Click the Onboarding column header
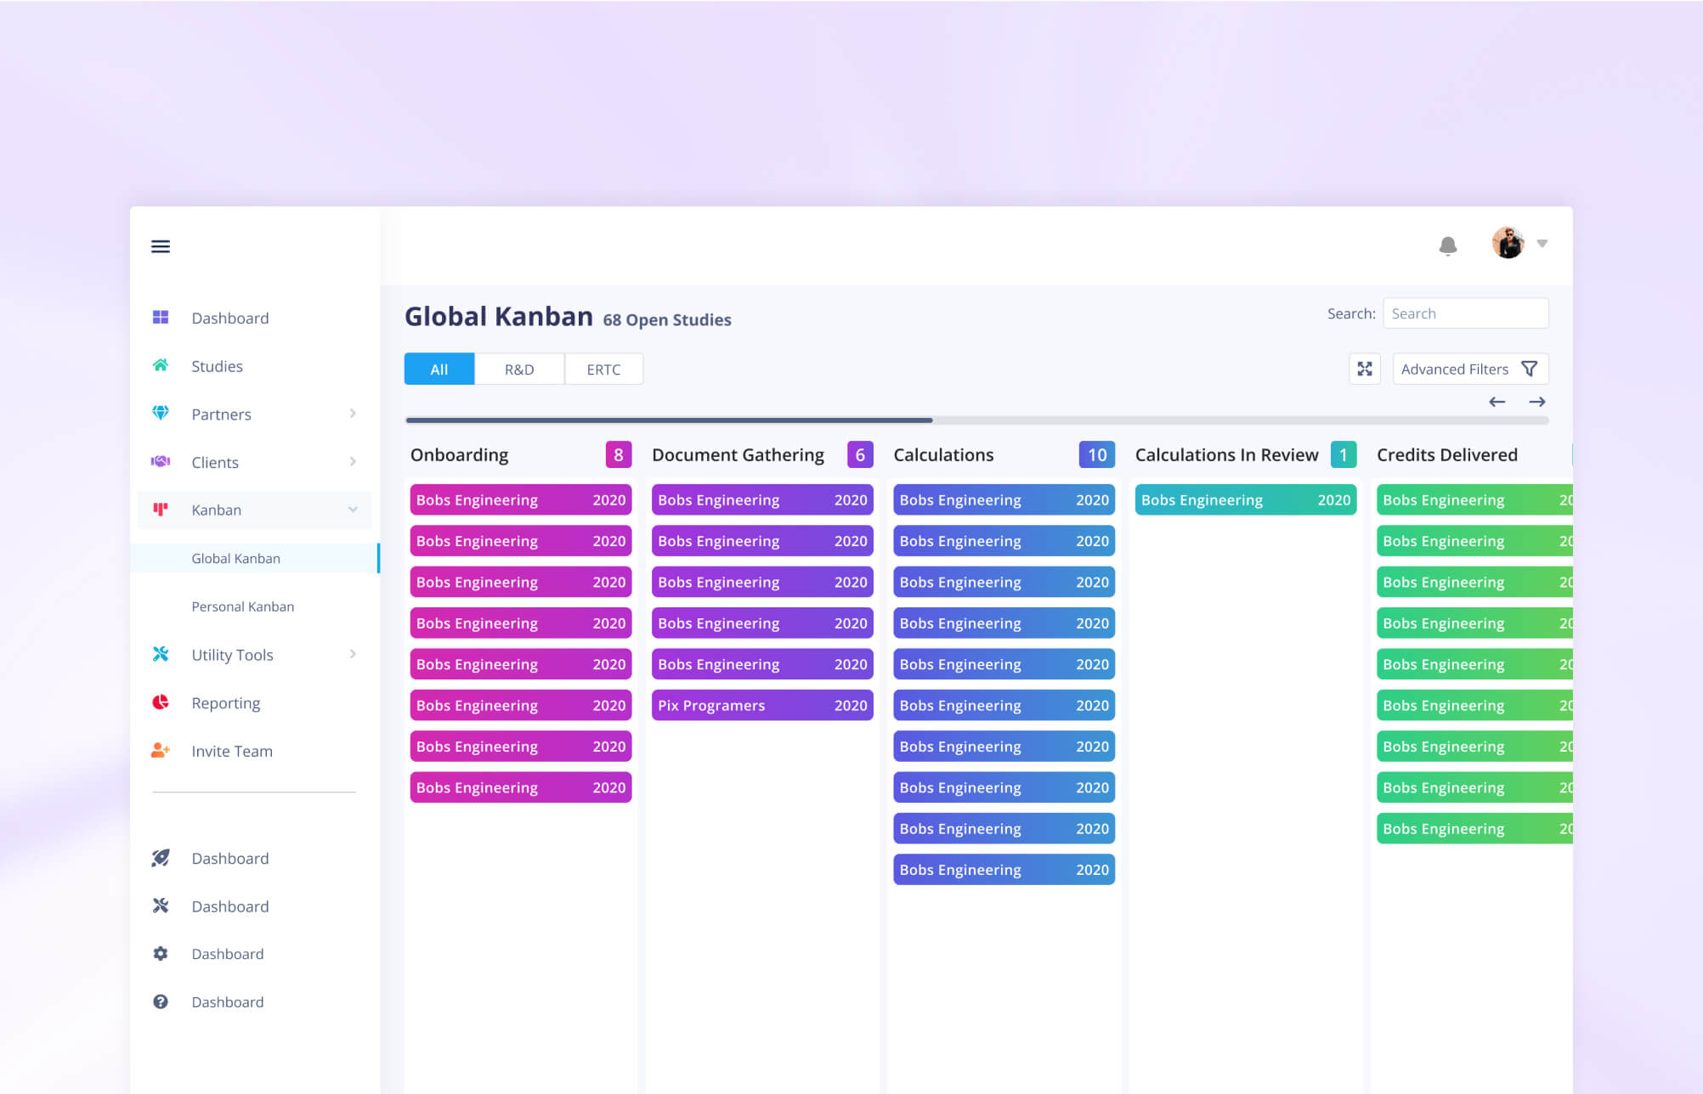The height and width of the screenshot is (1094, 1703). pos(460,454)
